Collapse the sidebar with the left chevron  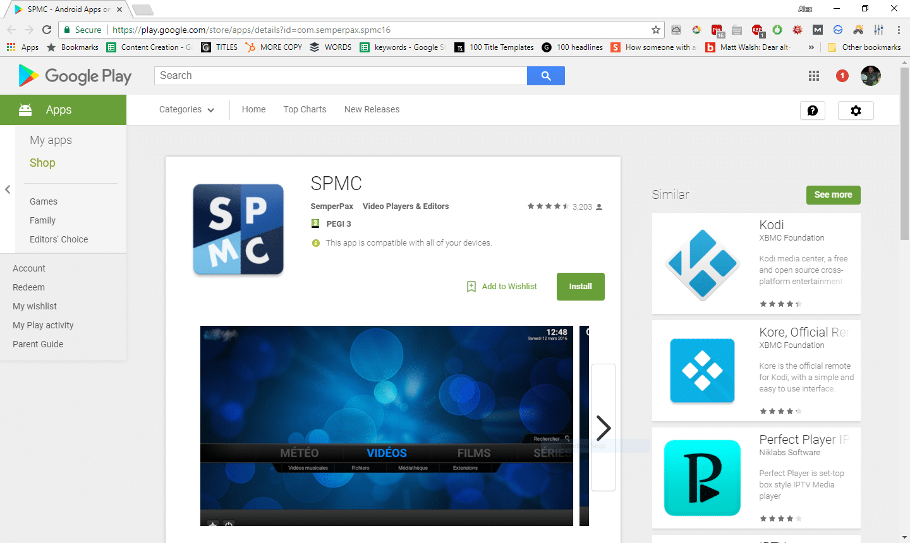[8, 189]
